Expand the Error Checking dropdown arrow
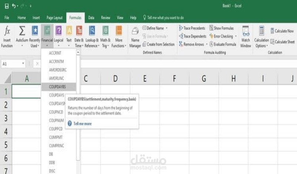This screenshot has width=297, height=174. tap(236, 36)
